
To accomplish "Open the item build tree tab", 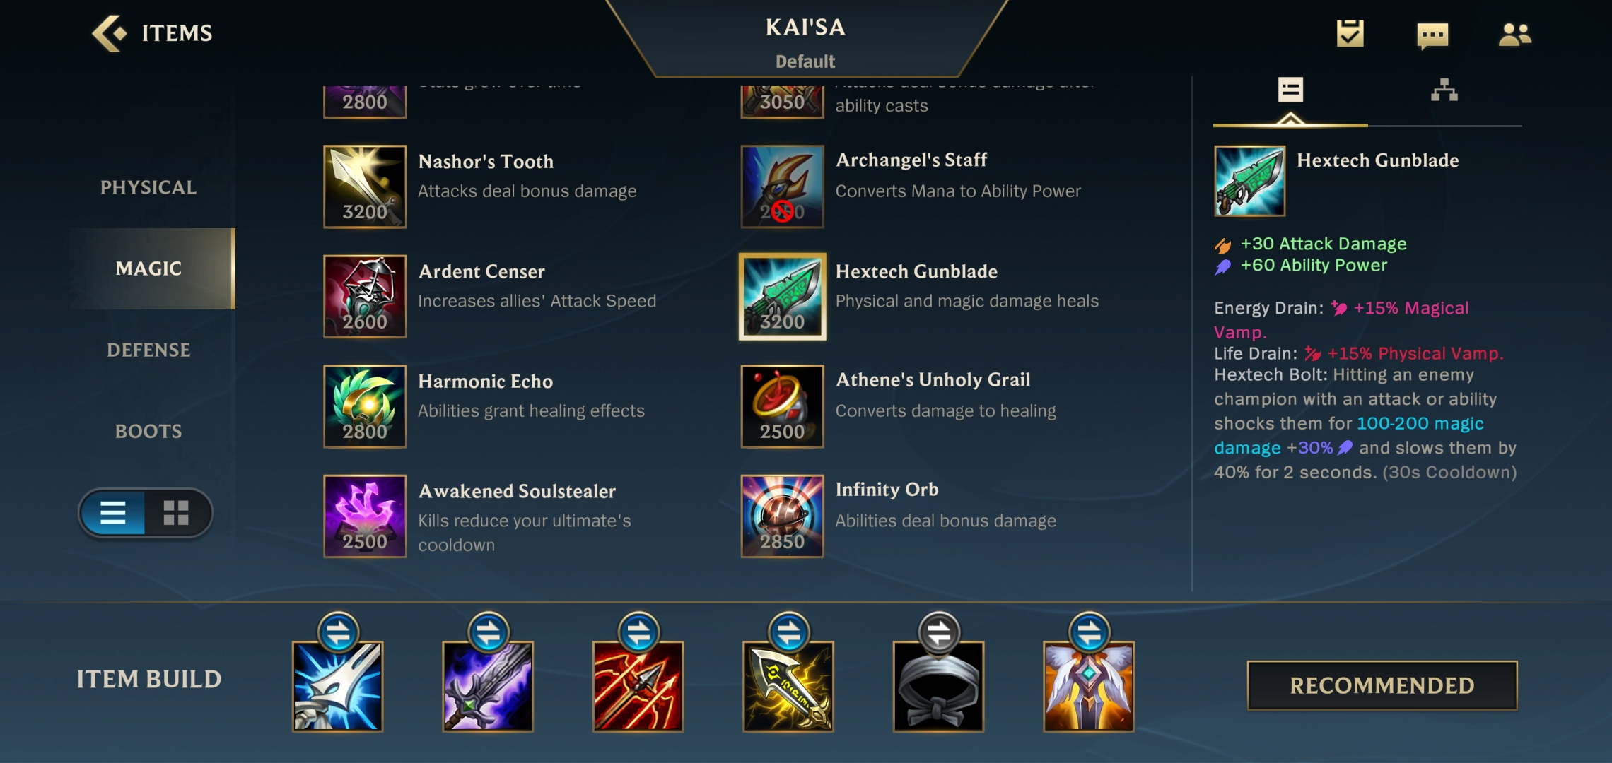I will click(x=1444, y=90).
